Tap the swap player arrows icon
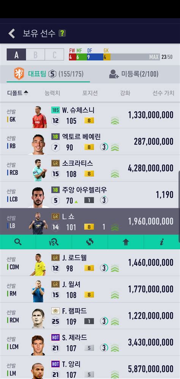Image resolution: width=180 pixels, height=379 pixels. pos(90,242)
